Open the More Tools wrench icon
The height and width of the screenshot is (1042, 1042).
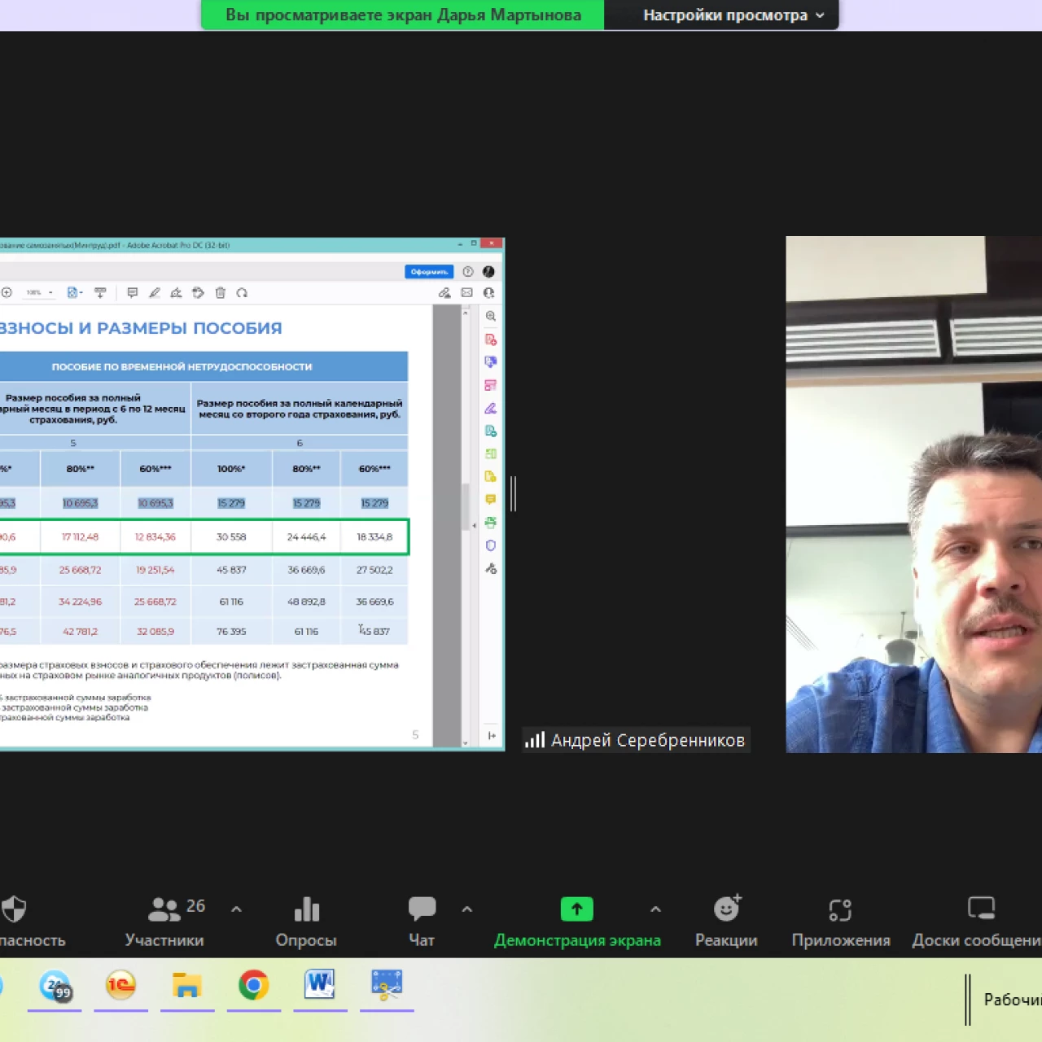coord(490,568)
